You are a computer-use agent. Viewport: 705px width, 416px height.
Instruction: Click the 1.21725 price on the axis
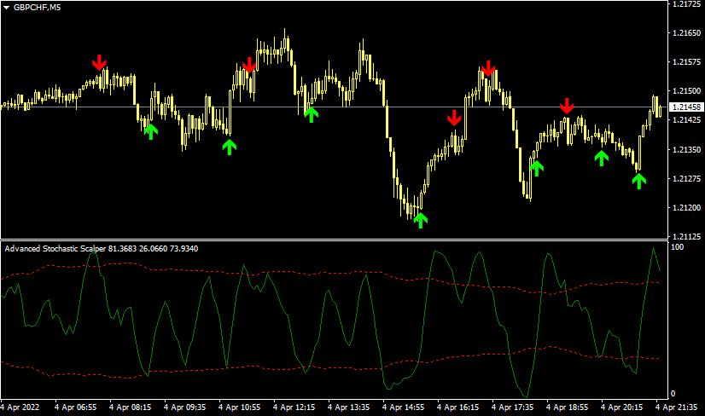[686, 5]
